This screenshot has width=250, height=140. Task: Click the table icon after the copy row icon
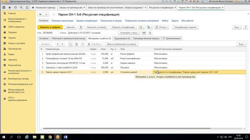pyautogui.click(x=77, y=44)
